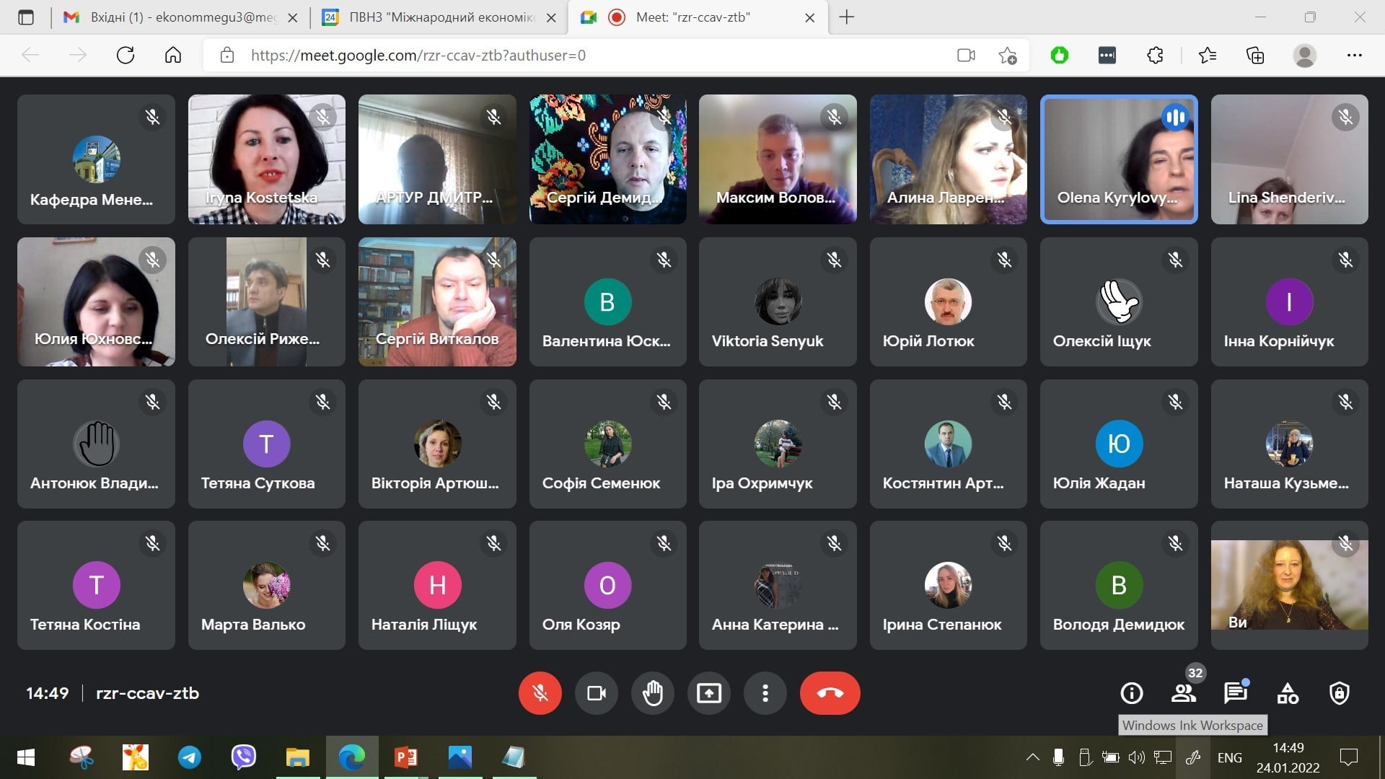Select the Володя Демидюк participant tile
The width and height of the screenshot is (1385, 779).
pyautogui.click(x=1119, y=585)
